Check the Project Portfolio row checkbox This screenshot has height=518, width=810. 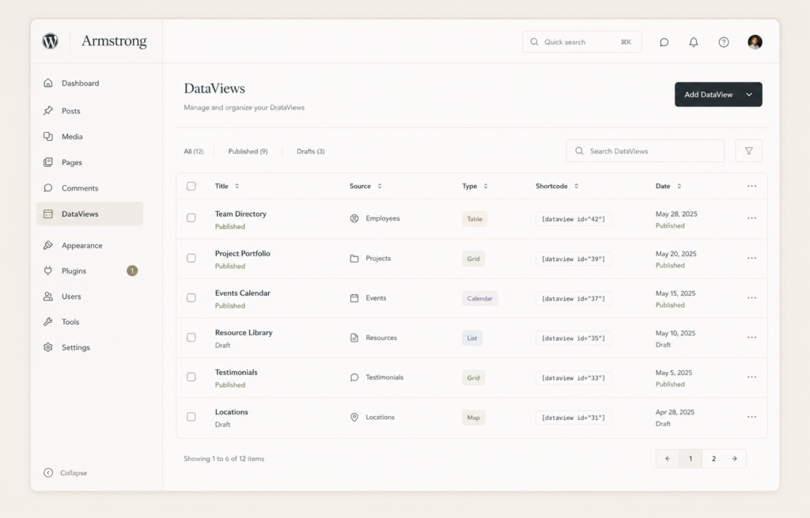[191, 258]
